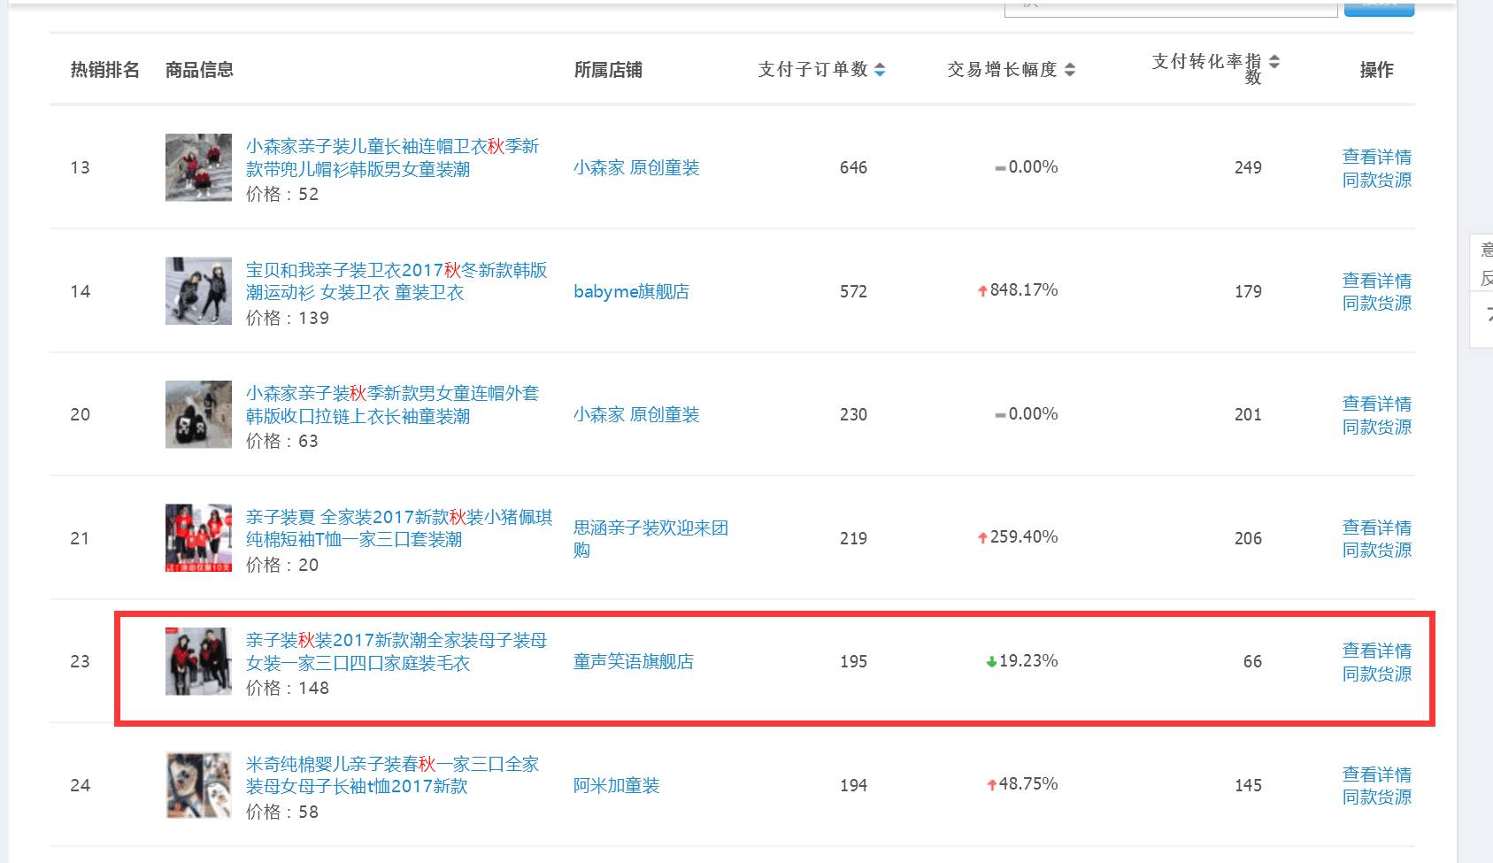Viewport: 1493px width, 863px height.
Task: Click 查看详情 for rank 21 item
Action: pyautogui.click(x=1377, y=528)
